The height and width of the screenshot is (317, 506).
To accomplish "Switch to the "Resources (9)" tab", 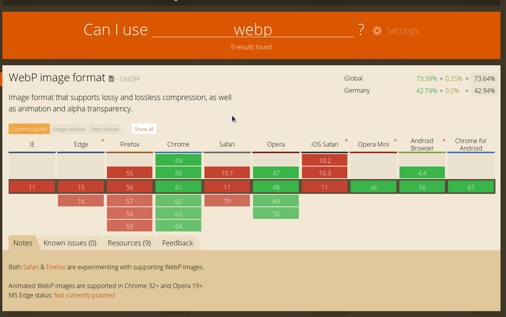I will (x=129, y=243).
